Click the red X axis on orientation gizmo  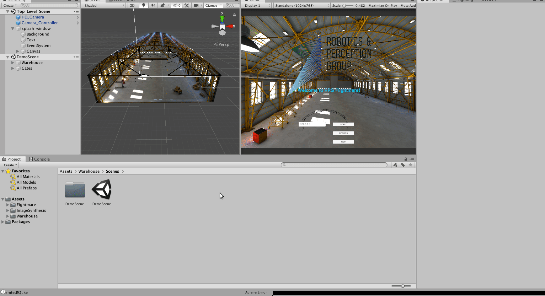coord(231,26)
